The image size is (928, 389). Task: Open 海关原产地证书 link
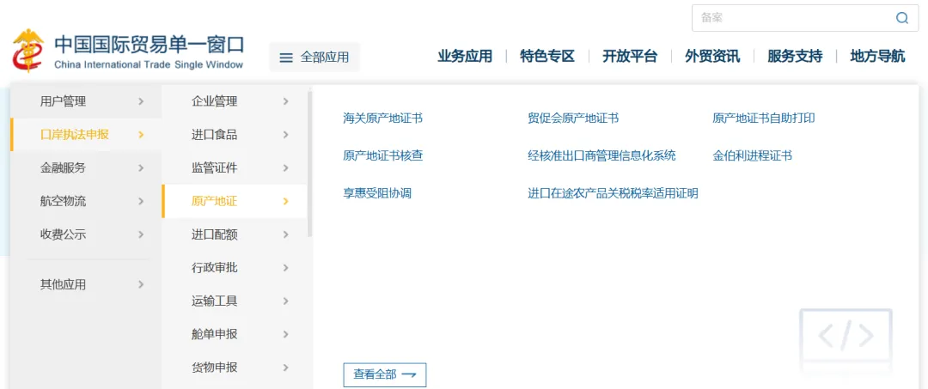(383, 119)
